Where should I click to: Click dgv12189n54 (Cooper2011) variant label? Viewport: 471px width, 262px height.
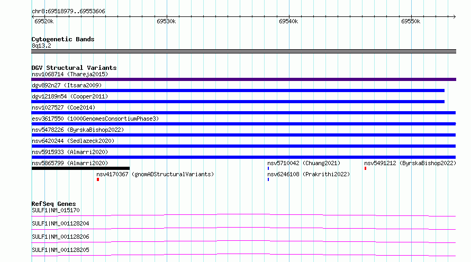coord(70,96)
